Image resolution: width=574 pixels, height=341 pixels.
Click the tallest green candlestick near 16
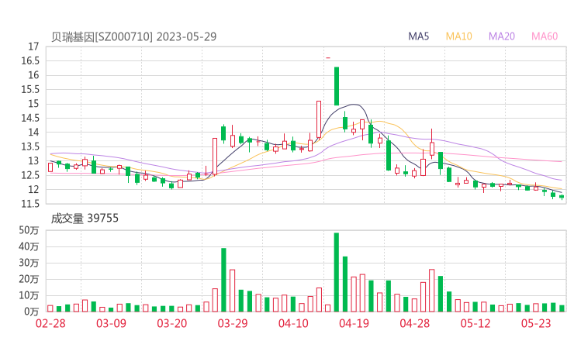(337, 86)
